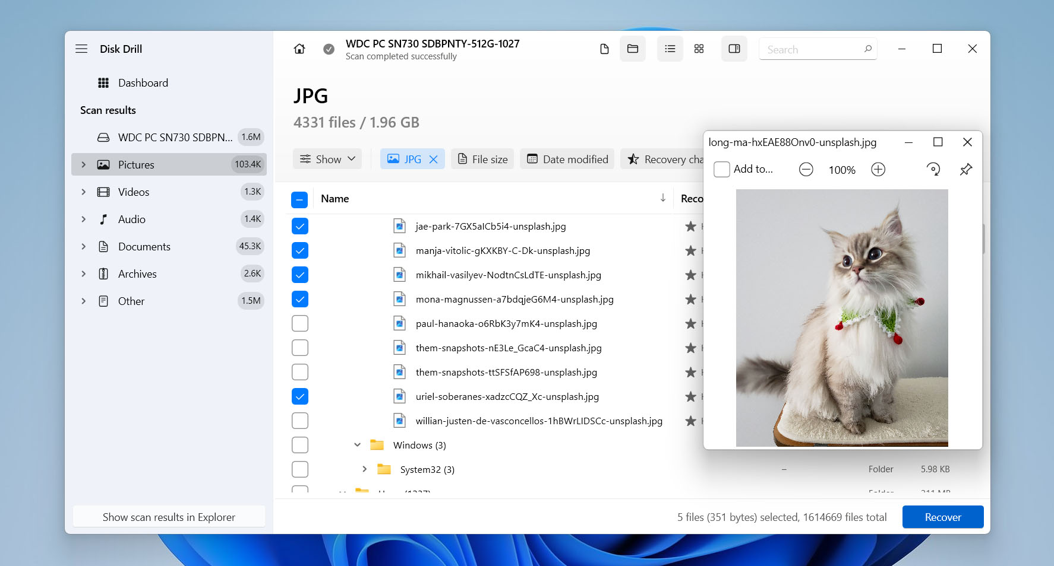The image size is (1054, 566).
Task: Check the Add to... checkbox in preview
Action: 722,170
